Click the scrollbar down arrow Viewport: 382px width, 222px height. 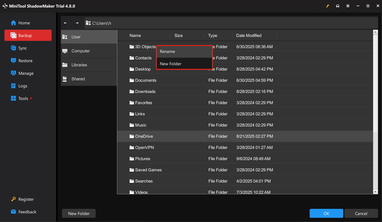pyautogui.click(x=376, y=192)
